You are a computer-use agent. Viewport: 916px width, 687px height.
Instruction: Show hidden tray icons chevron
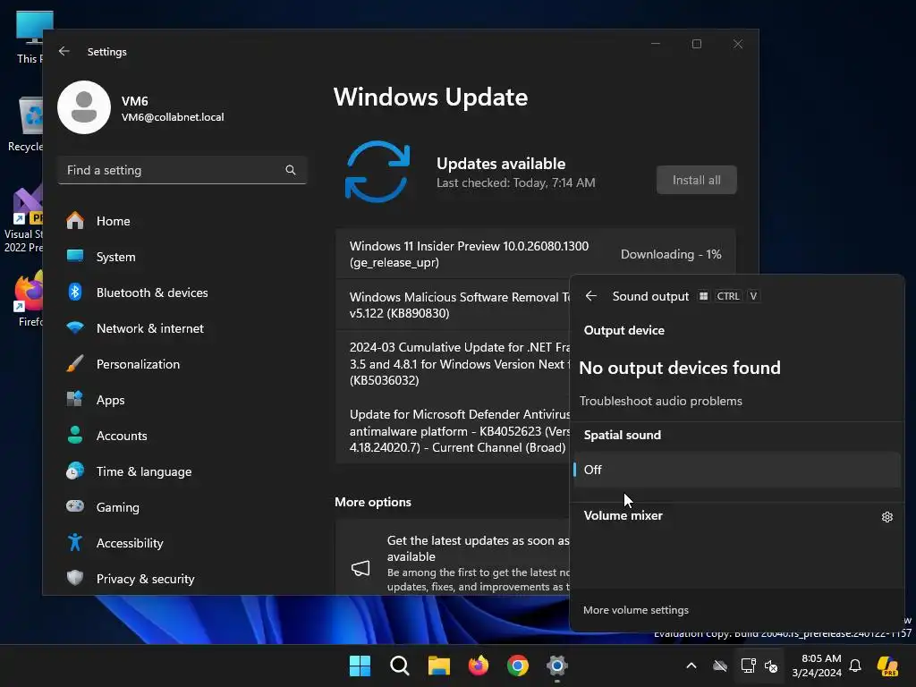pyautogui.click(x=691, y=666)
